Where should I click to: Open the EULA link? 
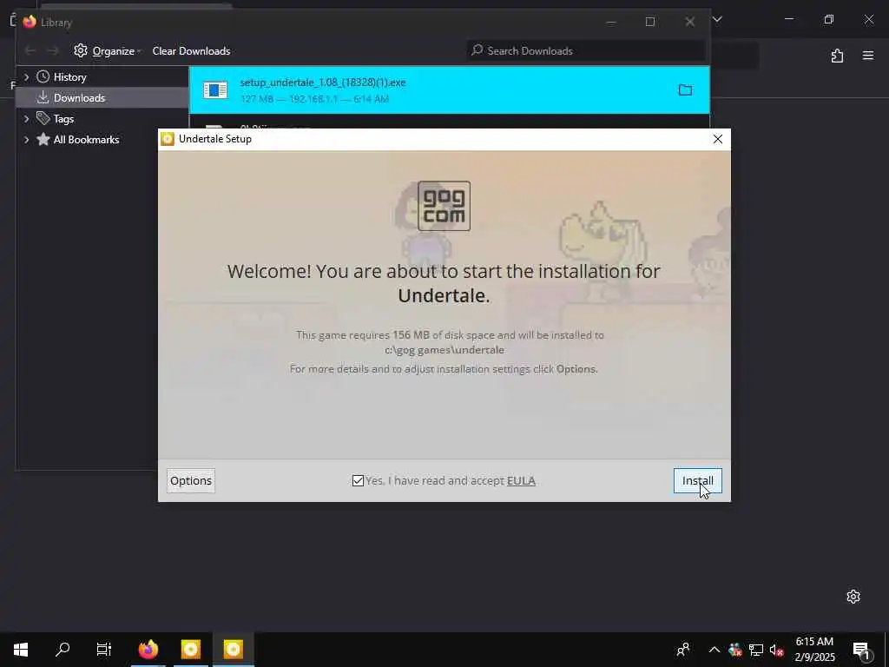point(521,480)
